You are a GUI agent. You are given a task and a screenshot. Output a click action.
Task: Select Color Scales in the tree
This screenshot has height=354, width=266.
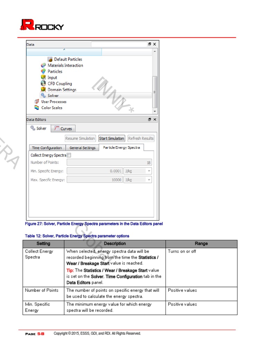(52, 108)
